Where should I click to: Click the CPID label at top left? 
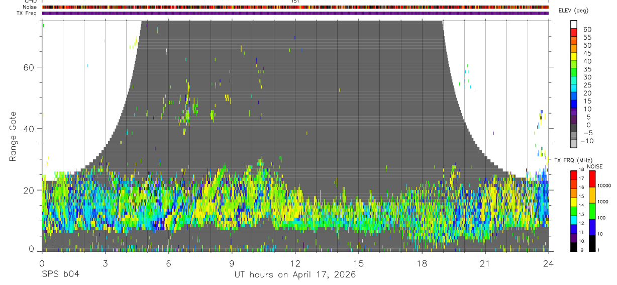(31, 2)
